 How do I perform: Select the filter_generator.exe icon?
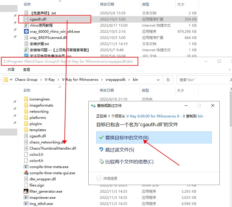point(26,191)
